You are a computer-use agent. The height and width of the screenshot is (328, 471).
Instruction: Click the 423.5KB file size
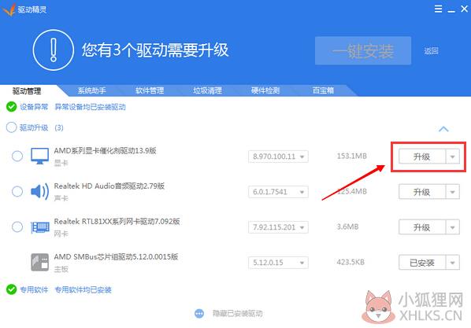click(350, 262)
